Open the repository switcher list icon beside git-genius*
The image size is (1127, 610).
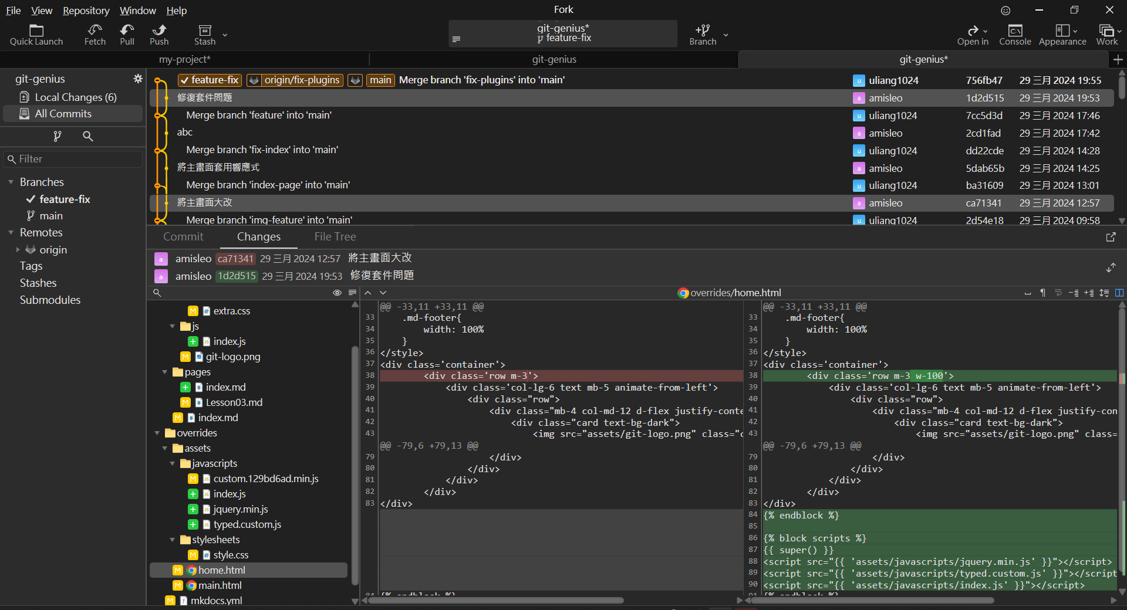[x=456, y=39]
